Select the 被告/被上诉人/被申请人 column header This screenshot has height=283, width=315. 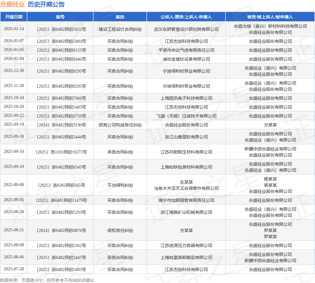click(270, 17)
